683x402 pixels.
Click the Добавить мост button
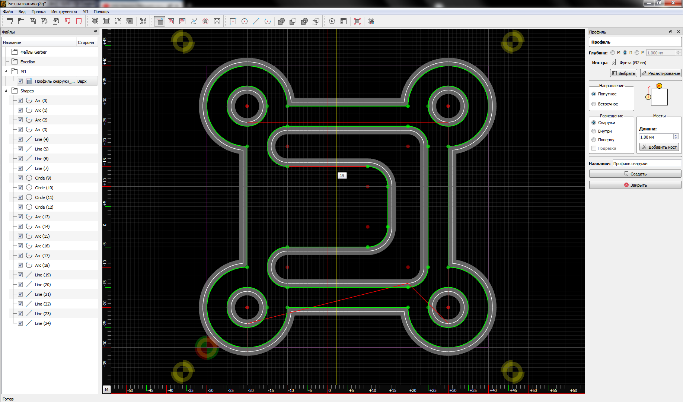659,147
